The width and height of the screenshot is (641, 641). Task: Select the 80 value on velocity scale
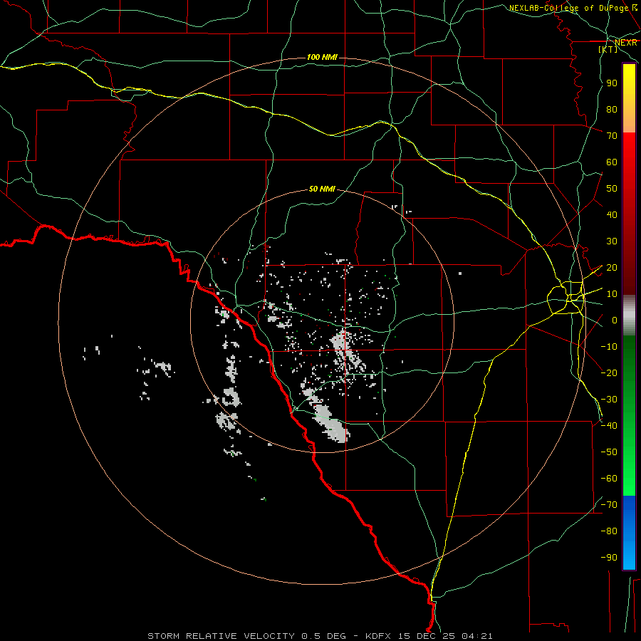point(612,110)
